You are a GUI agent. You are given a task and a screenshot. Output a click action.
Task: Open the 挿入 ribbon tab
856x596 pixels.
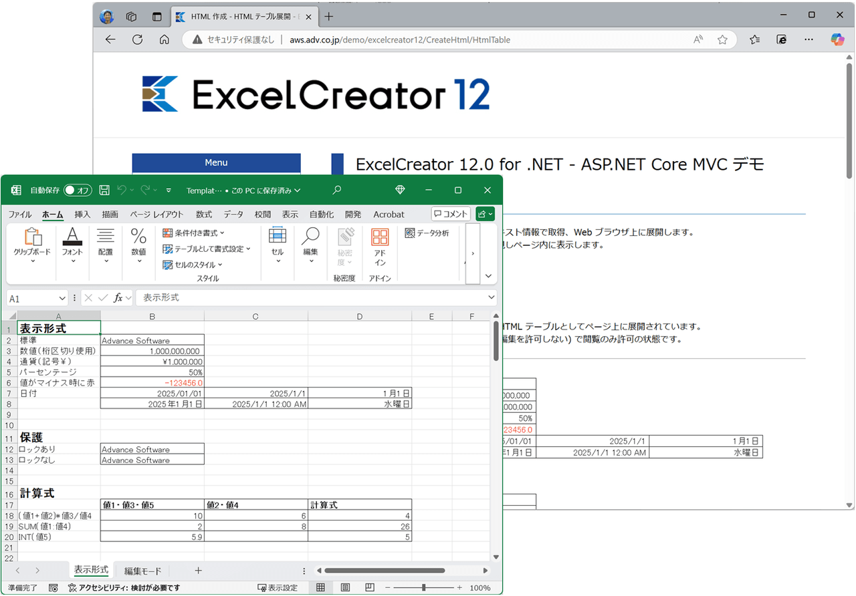(82, 214)
